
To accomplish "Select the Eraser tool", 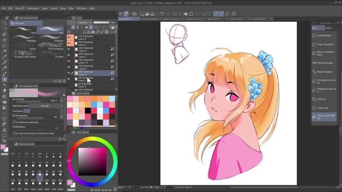I will tap(4, 91).
